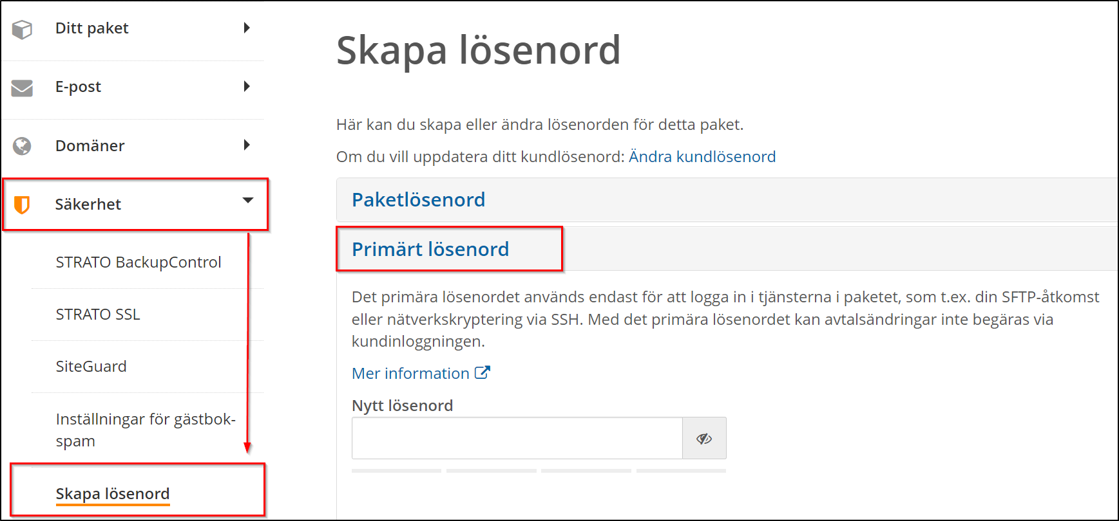This screenshot has height=521, width=1119.
Task: Select Skapa lösenord in the sidebar
Action: coord(112,493)
